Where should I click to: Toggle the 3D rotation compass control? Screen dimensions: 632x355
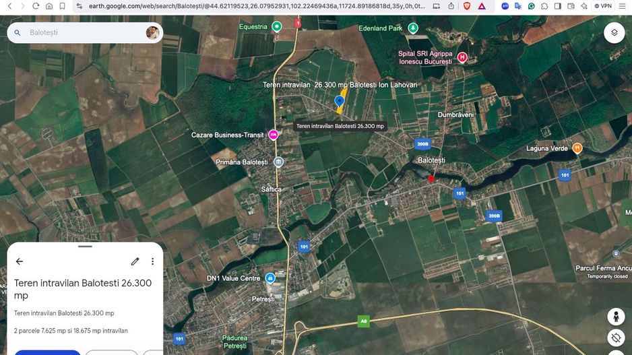point(616,337)
